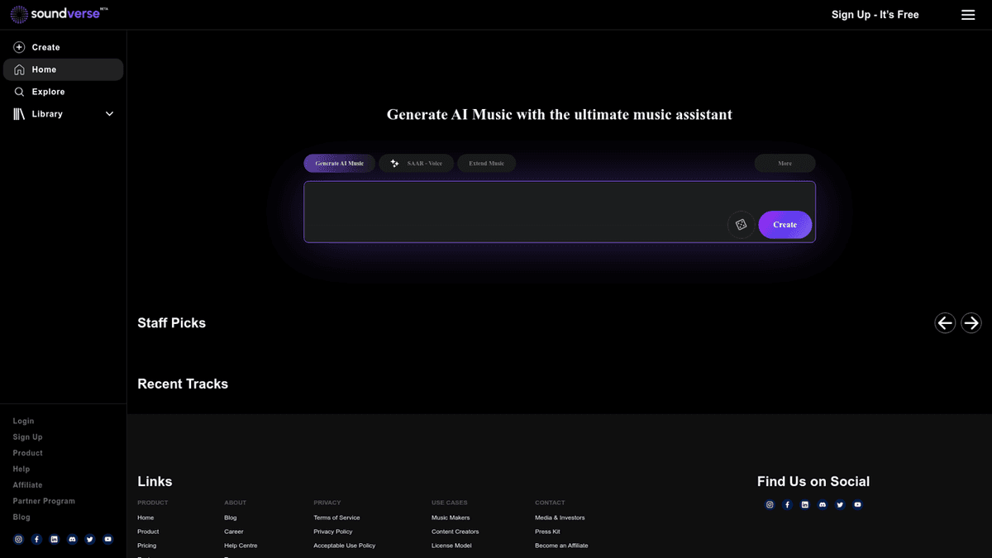This screenshot has width=992, height=558.
Task: Click LinkedIn icon under Find Us on Social
Action: pos(804,504)
